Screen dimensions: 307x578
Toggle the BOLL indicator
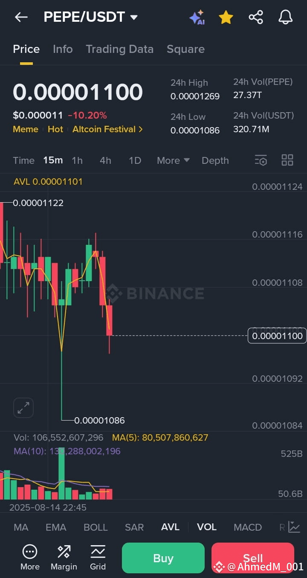(96, 527)
